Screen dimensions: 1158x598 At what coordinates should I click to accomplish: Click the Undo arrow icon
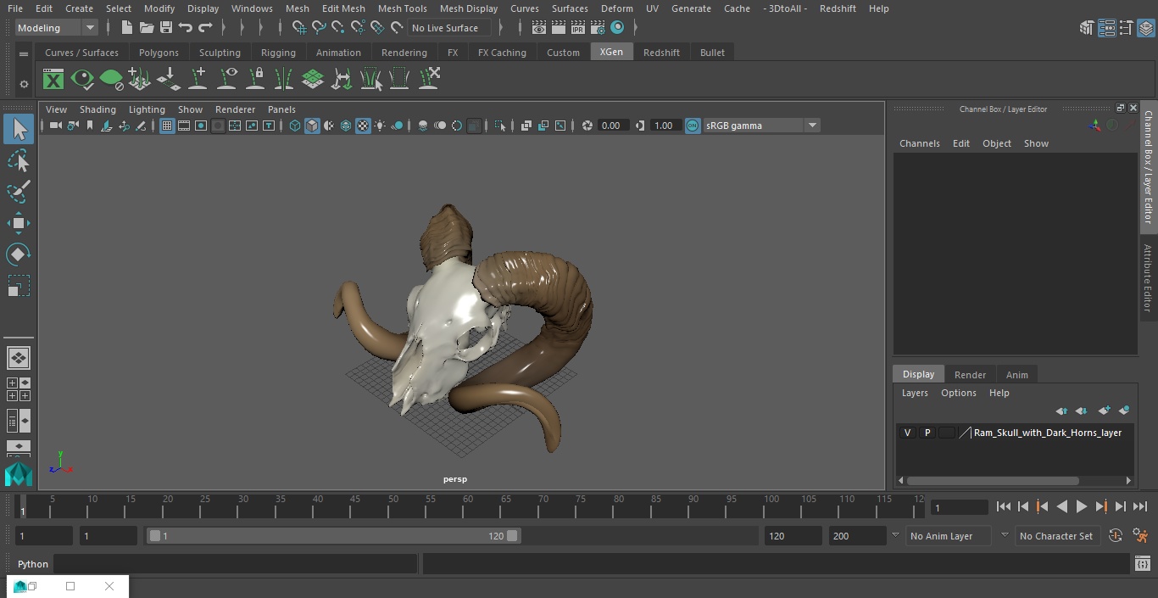(x=186, y=28)
